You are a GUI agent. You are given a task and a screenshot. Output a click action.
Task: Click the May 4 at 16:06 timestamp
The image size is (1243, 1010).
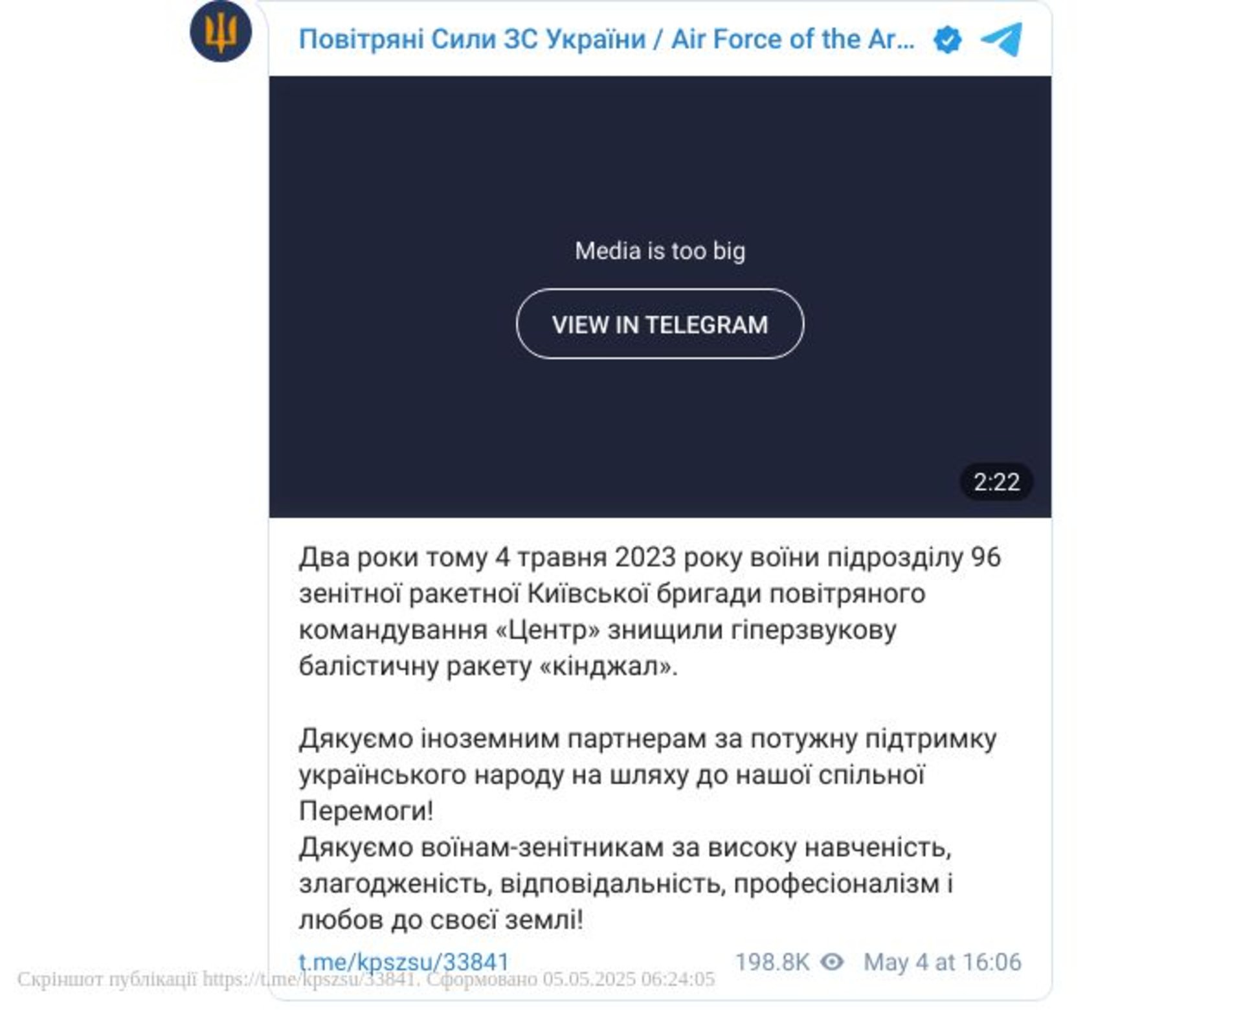942,962
